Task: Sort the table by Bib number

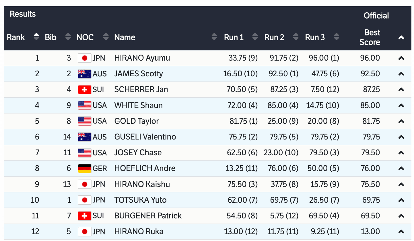Action: (68, 37)
